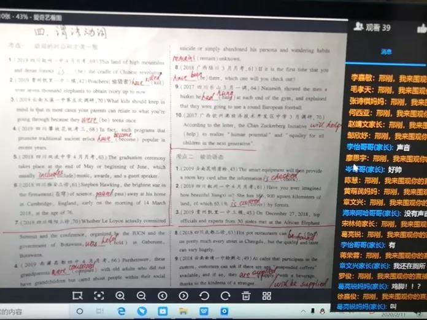Zoom out using the magnifier minus icon
427x320 pixels.
[141, 295]
